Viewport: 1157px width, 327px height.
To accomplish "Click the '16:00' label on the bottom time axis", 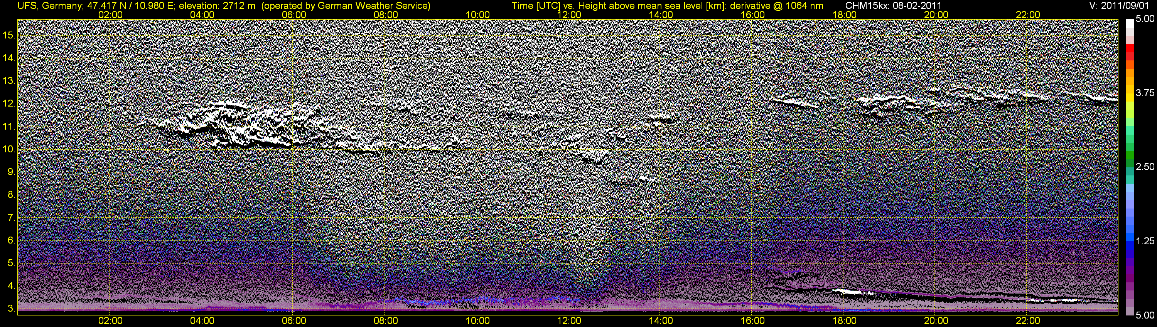I will point(753,321).
